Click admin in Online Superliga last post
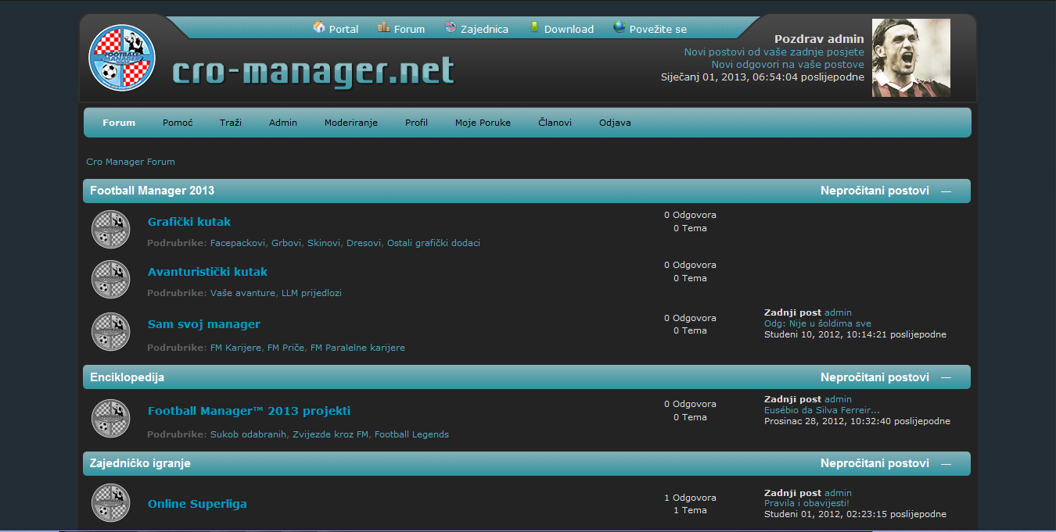1056x532 pixels. tap(838, 493)
